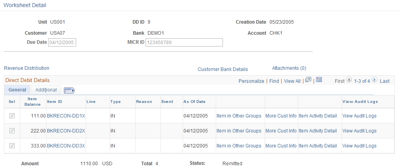The height and width of the screenshot is (166, 400).
Task: Click the Due Date input field
Action: (62, 42)
